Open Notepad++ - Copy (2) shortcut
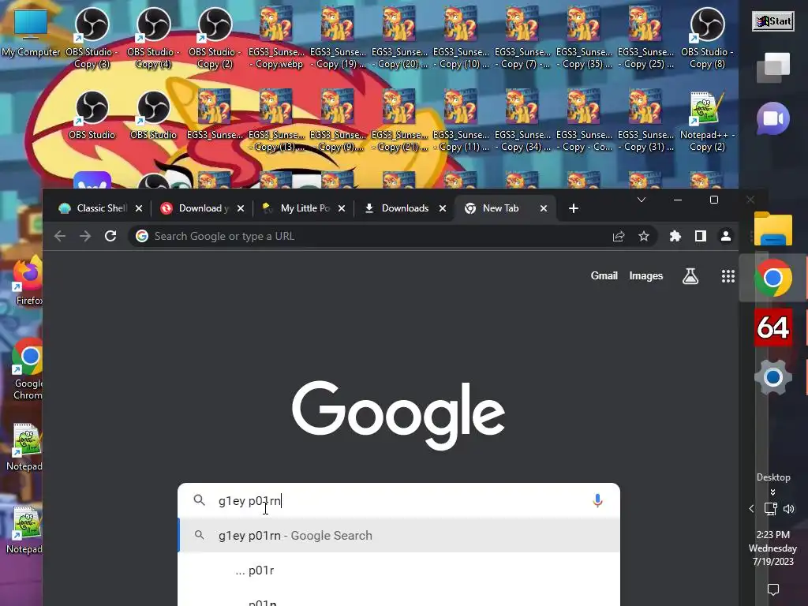 click(707, 121)
